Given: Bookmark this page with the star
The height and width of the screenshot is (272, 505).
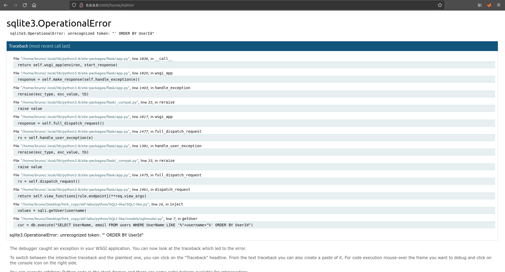Looking at the screenshot, I should pyautogui.click(x=440, y=5).
